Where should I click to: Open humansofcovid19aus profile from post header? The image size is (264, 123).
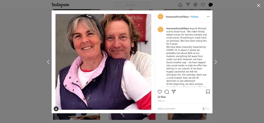tap(177, 17)
